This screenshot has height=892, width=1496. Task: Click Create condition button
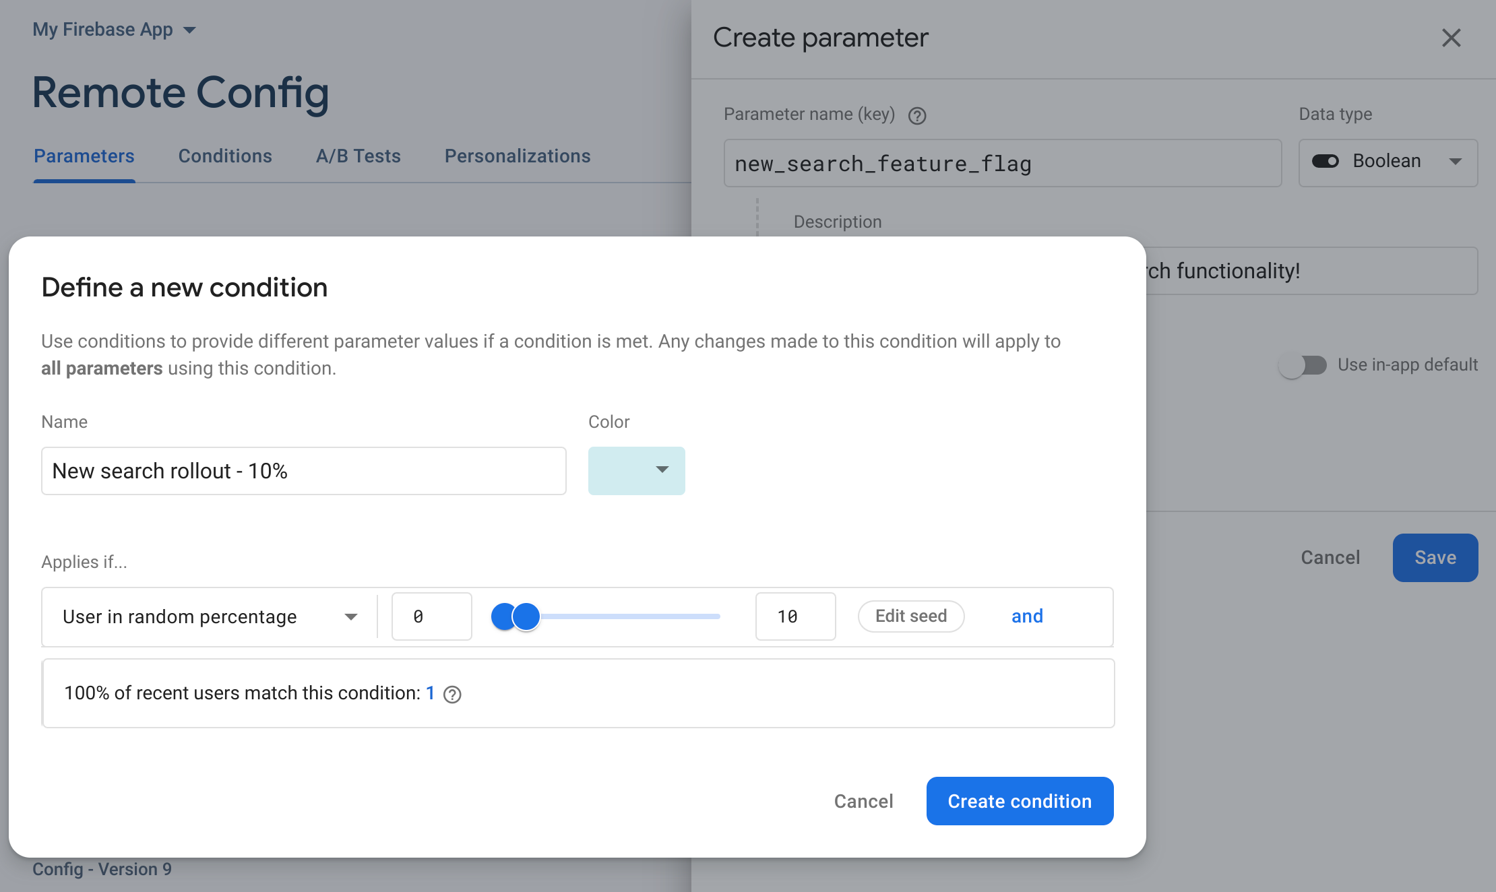(1020, 800)
